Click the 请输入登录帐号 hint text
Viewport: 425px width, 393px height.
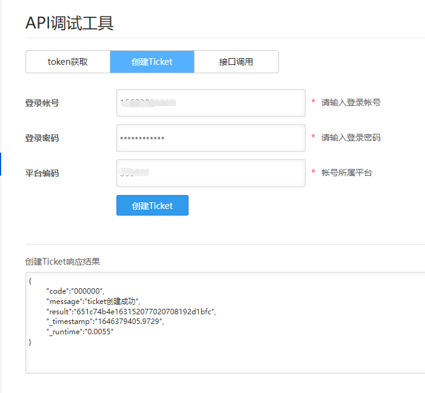pyautogui.click(x=350, y=103)
